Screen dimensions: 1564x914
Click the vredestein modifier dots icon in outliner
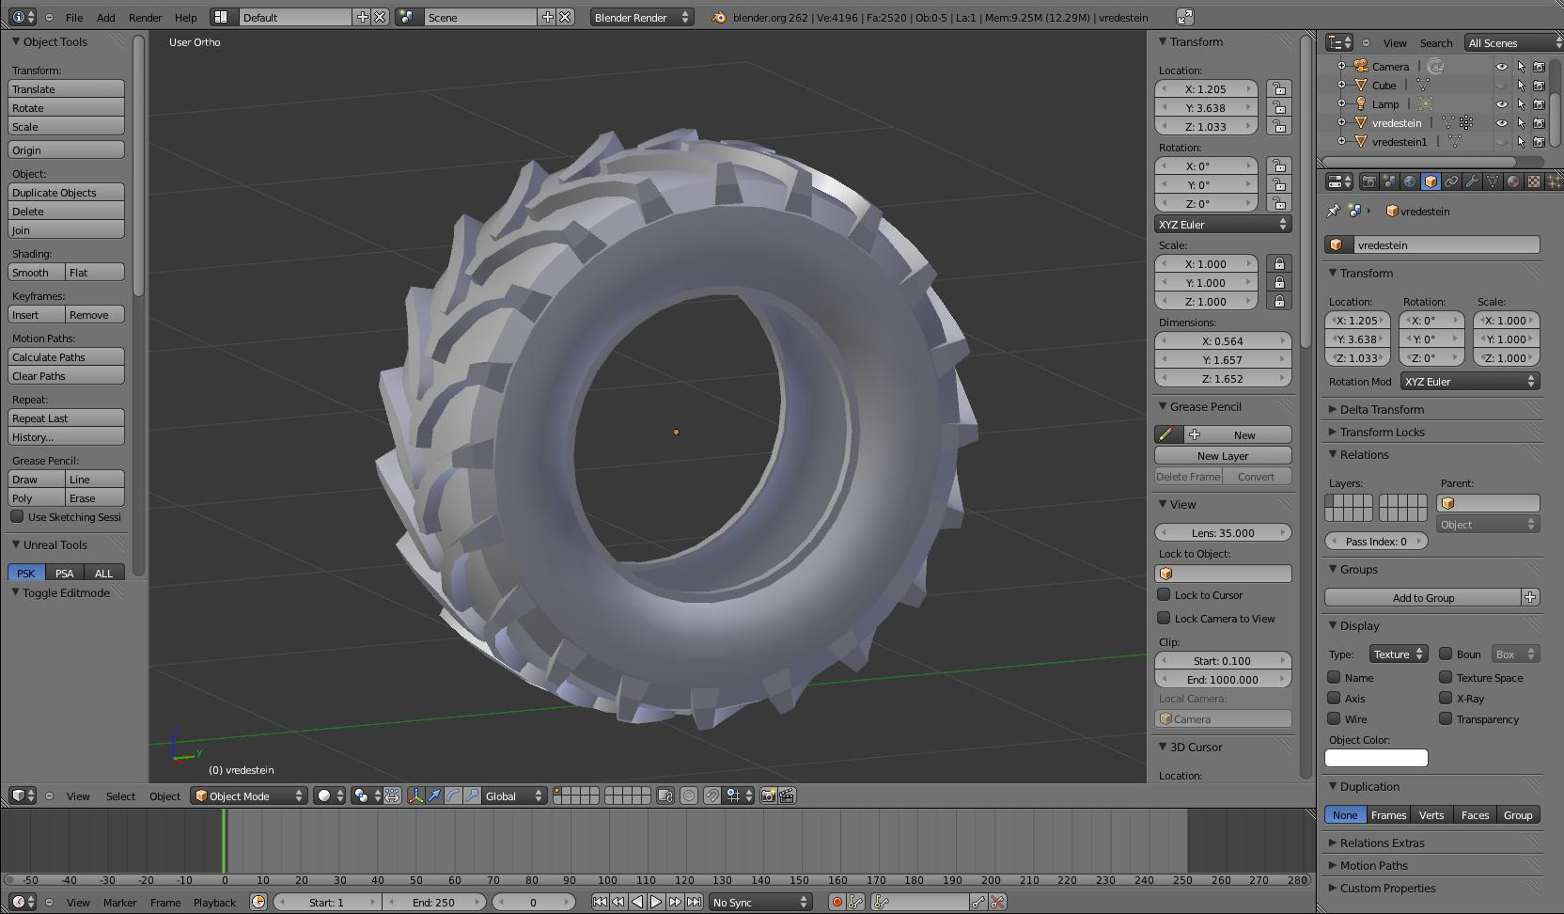[x=1465, y=123]
